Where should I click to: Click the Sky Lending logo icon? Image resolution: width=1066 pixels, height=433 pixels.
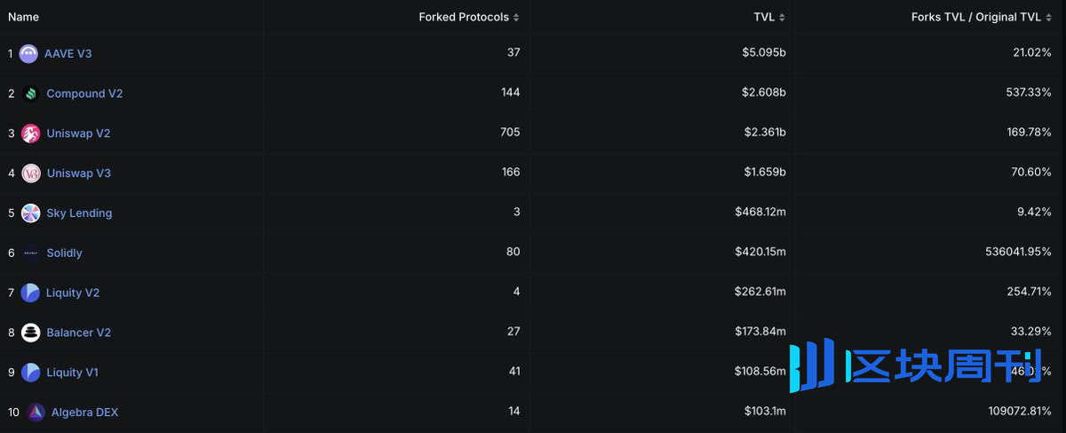[x=31, y=213]
